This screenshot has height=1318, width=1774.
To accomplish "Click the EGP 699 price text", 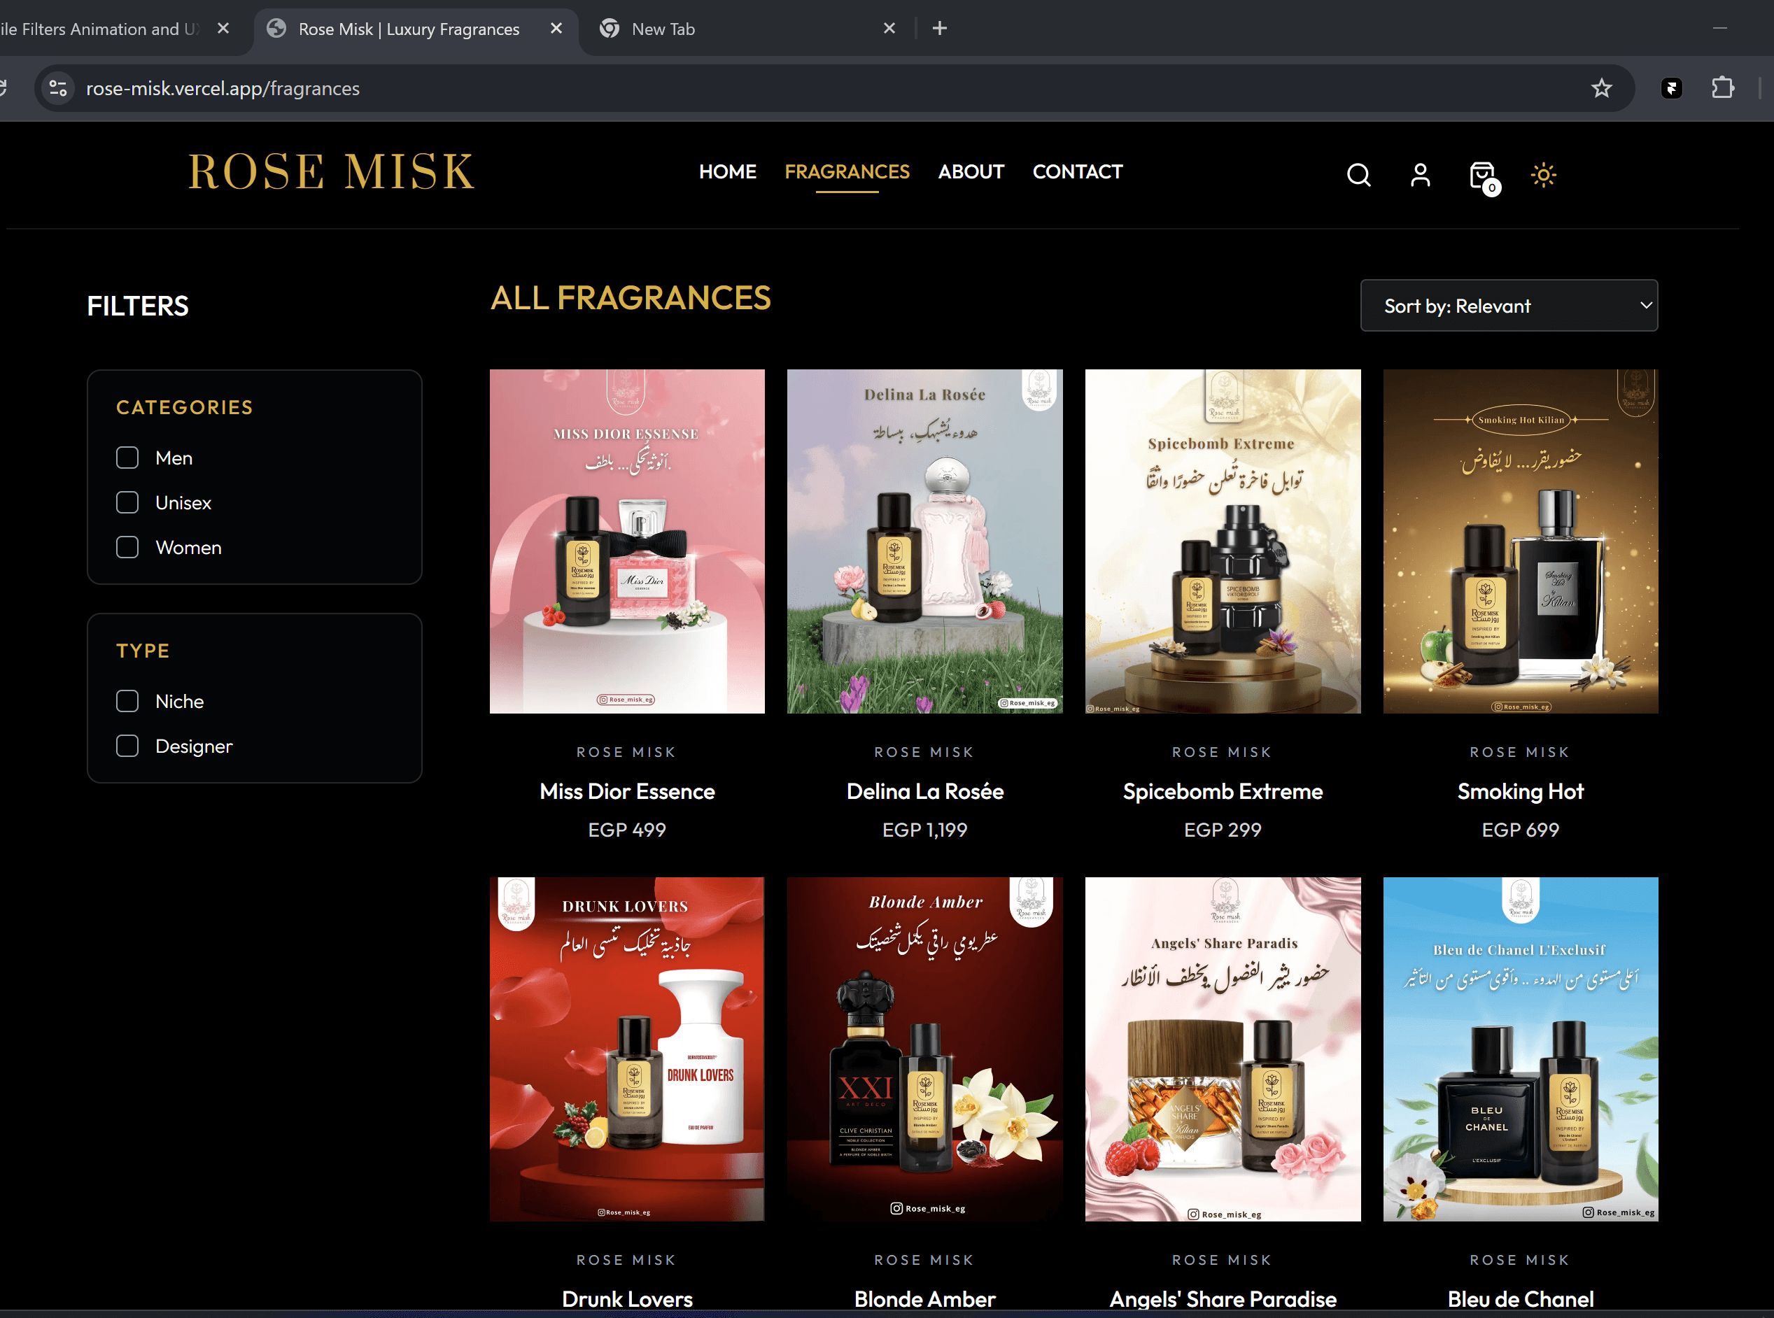I will (1519, 830).
